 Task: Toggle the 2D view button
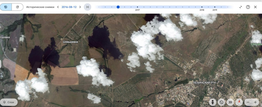tap(231, 102)
